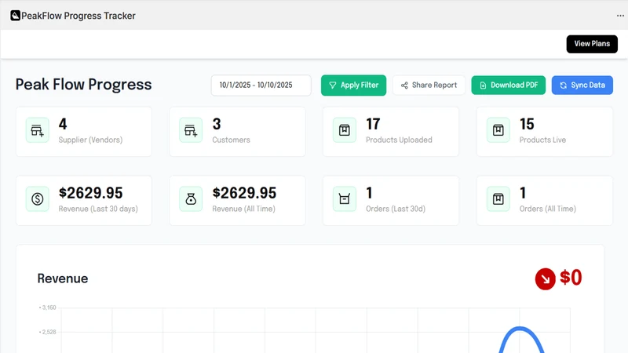The height and width of the screenshot is (353, 628).
Task: Click the Orders (All Time) label
Action: [x=547, y=209]
